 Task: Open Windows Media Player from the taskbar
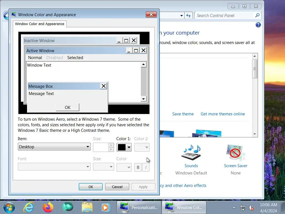point(105,207)
